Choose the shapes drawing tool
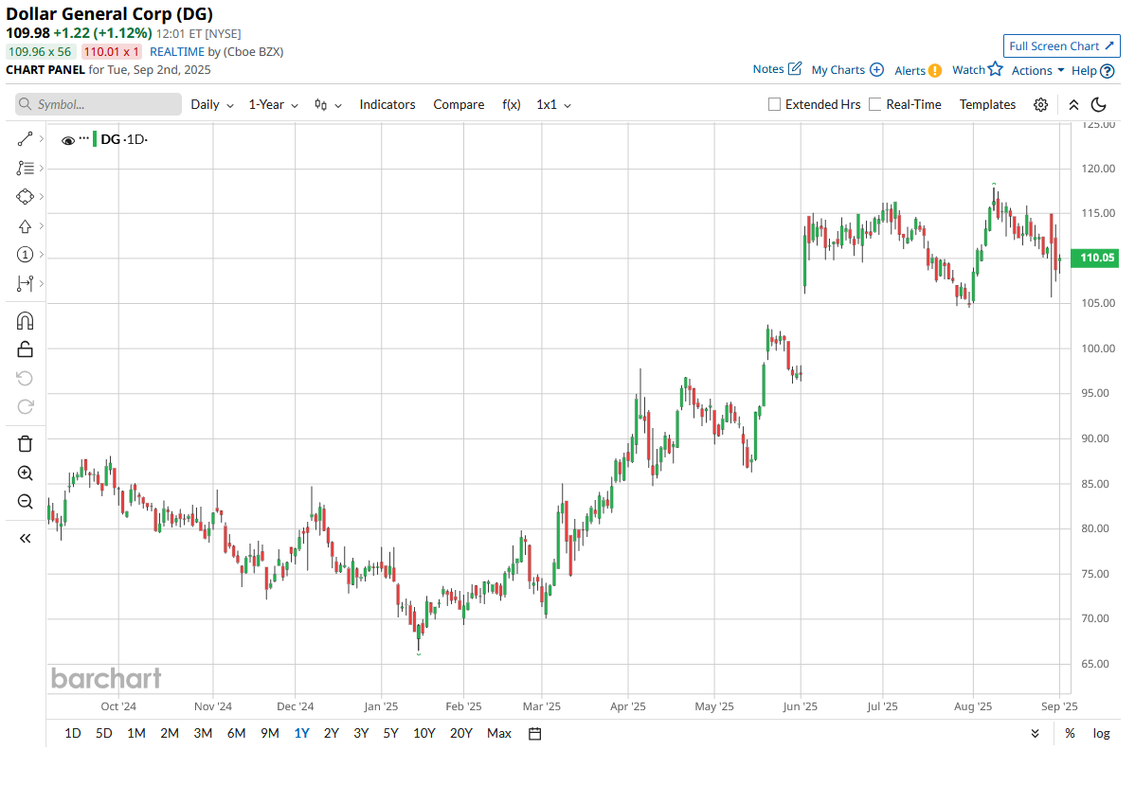The height and width of the screenshot is (786, 1135). point(25,197)
